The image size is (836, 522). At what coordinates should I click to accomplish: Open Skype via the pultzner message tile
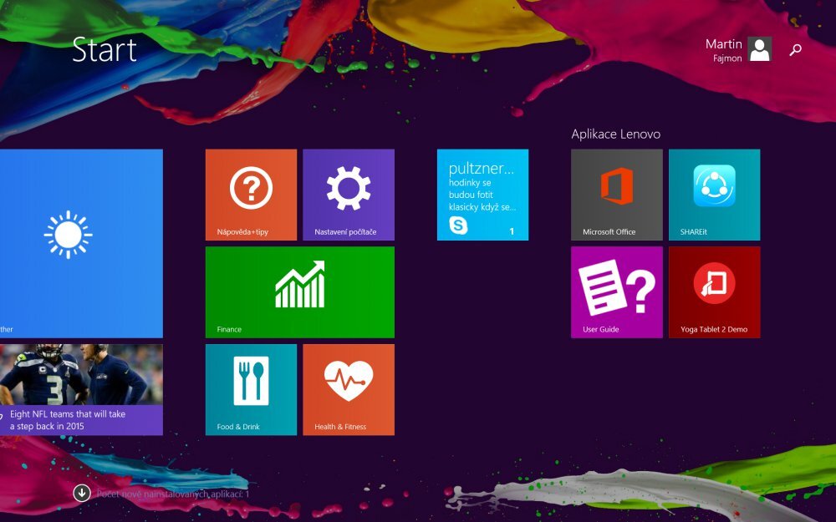(482, 194)
